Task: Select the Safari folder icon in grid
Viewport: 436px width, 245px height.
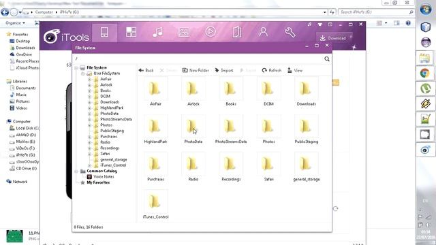Action: [x=268, y=164]
